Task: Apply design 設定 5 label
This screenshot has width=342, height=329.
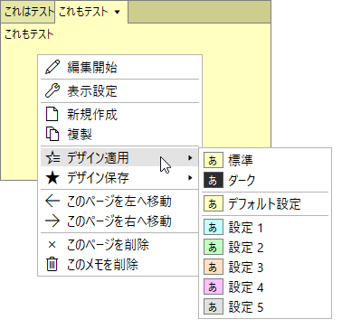Action: tap(246, 306)
